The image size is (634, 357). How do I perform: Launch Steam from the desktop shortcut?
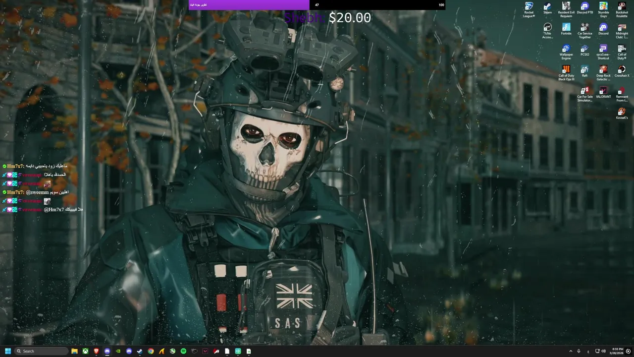click(x=547, y=8)
